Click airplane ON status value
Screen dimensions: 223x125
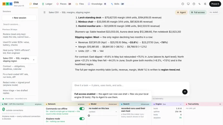coord(180,118)
